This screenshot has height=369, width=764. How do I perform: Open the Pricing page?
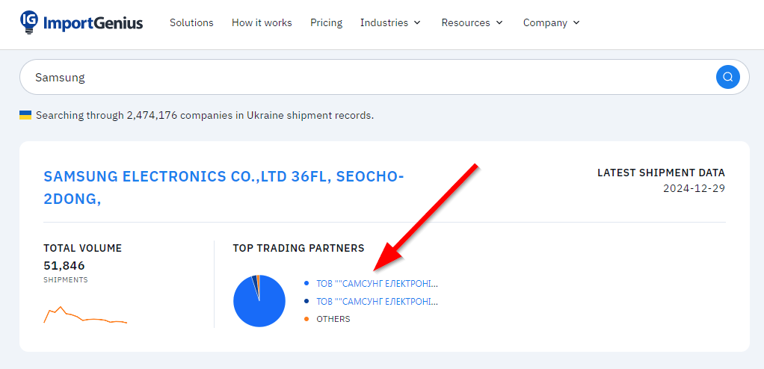tap(326, 22)
